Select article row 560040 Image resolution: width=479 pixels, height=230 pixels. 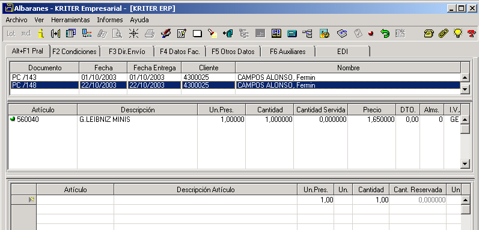click(x=234, y=120)
